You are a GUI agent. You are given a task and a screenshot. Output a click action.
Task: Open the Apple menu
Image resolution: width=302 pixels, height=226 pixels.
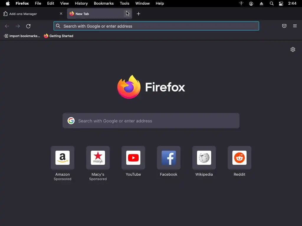point(8,4)
